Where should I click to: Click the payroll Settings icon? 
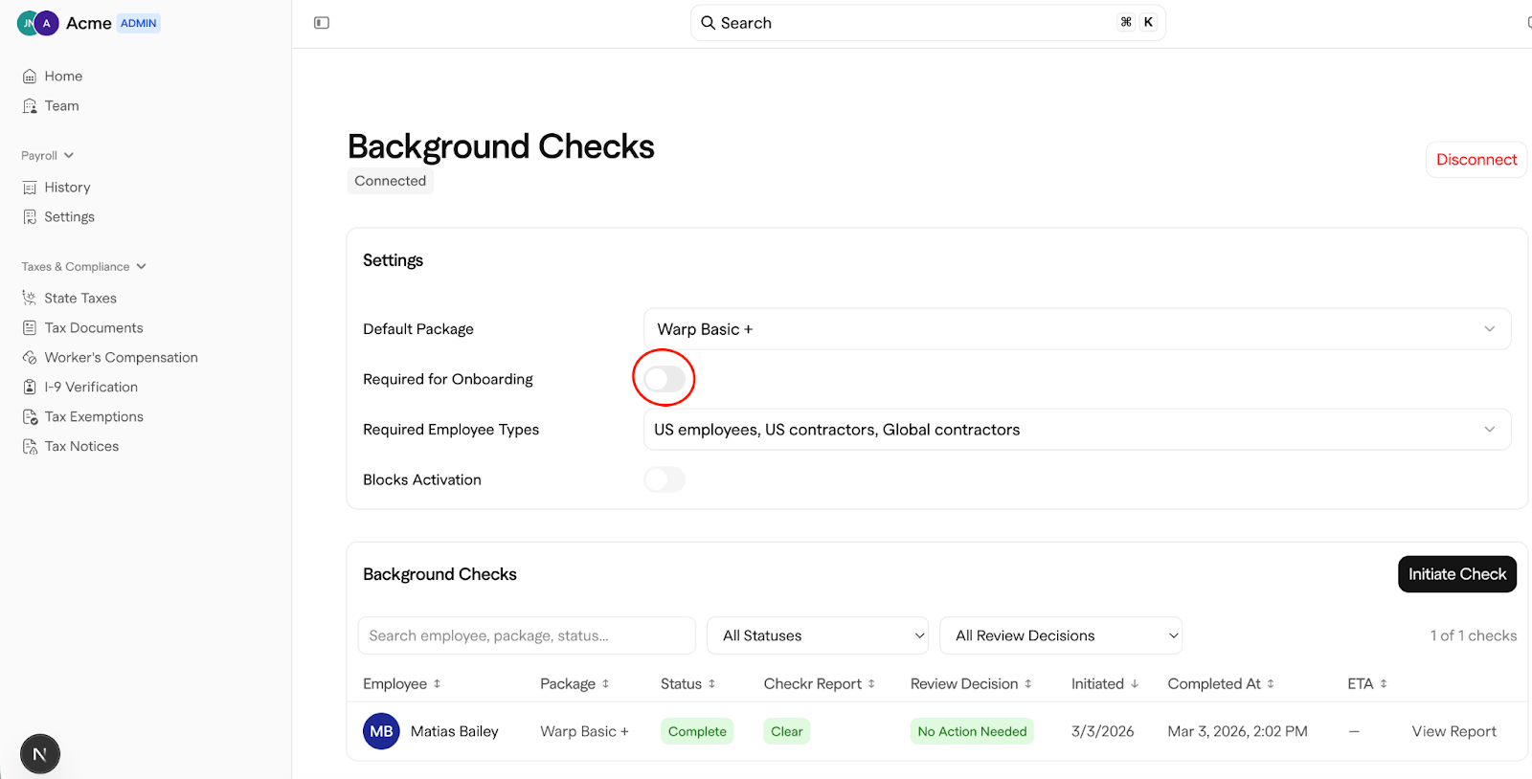pyautogui.click(x=30, y=217)
